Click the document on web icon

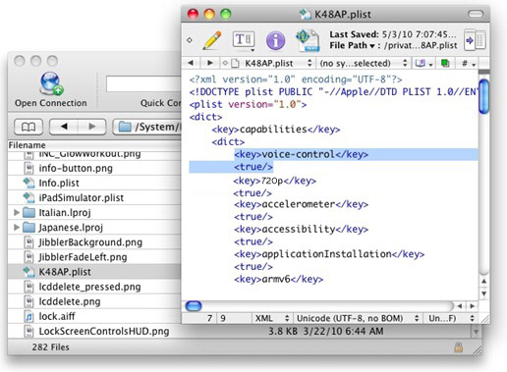point(308,40)
